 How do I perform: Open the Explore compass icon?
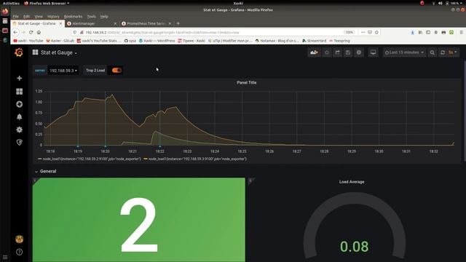coord(20,104)
